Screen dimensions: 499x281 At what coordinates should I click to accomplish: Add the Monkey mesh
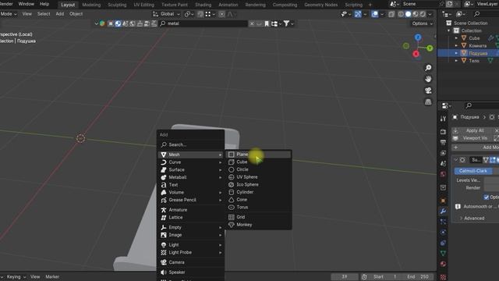[258, 225]
